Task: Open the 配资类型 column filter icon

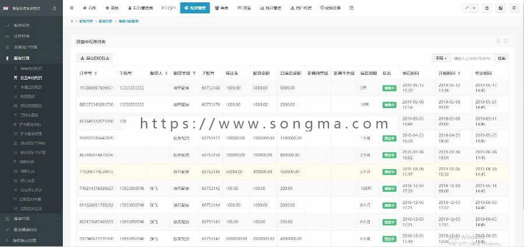Action: pos(194,73)
